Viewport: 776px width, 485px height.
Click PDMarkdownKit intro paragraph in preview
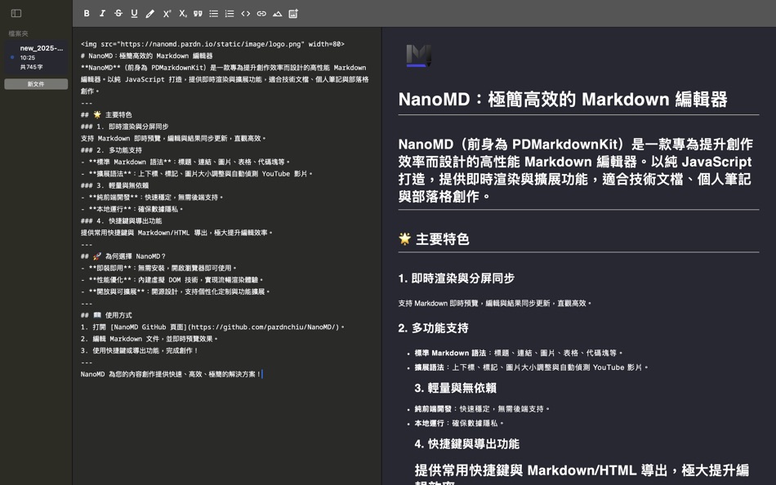coord(576,171)
